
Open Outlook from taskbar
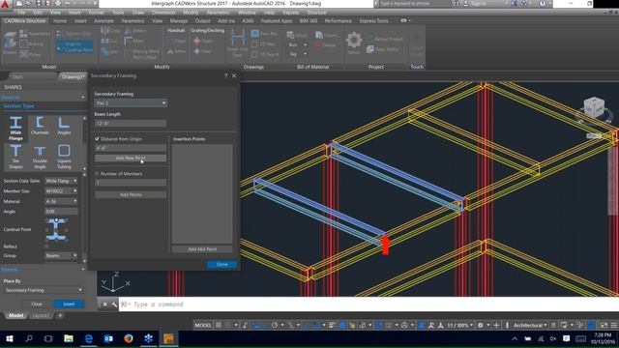point(108,338)
